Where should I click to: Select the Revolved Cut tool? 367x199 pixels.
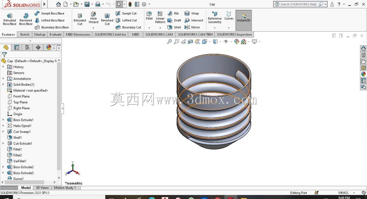[107, 19]
